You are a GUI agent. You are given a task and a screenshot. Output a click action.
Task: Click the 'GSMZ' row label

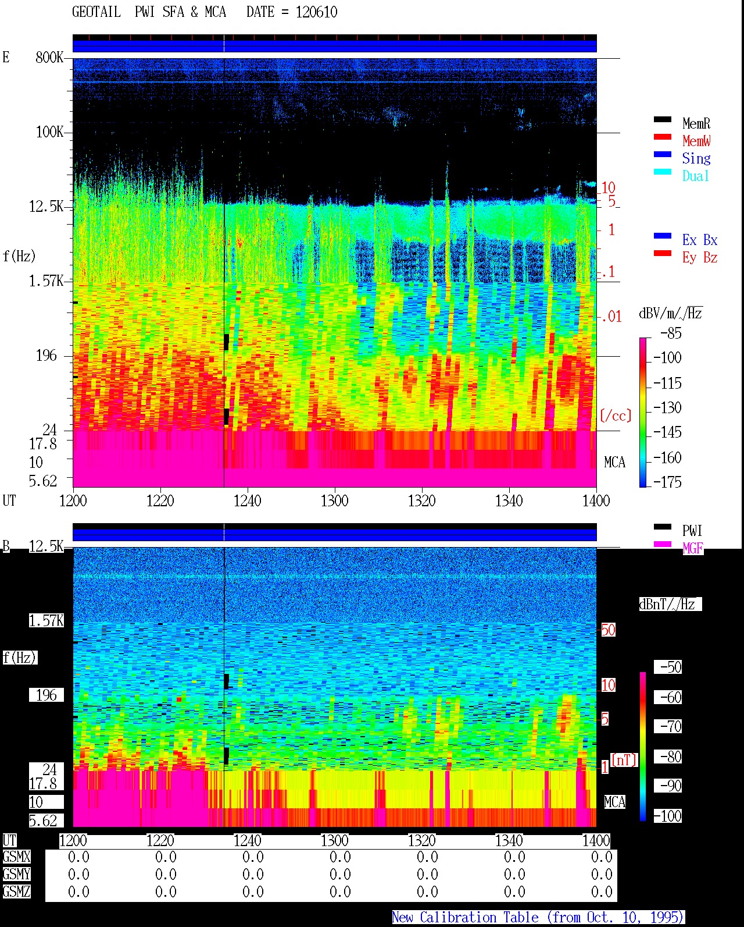(16, 892)
